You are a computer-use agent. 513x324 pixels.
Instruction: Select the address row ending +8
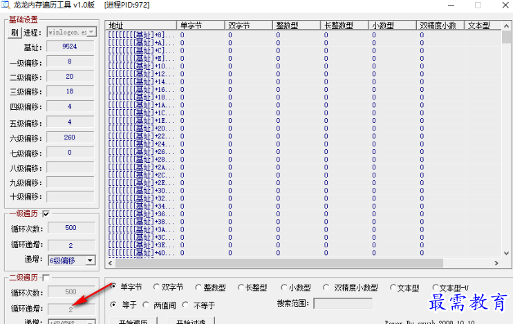141,35
